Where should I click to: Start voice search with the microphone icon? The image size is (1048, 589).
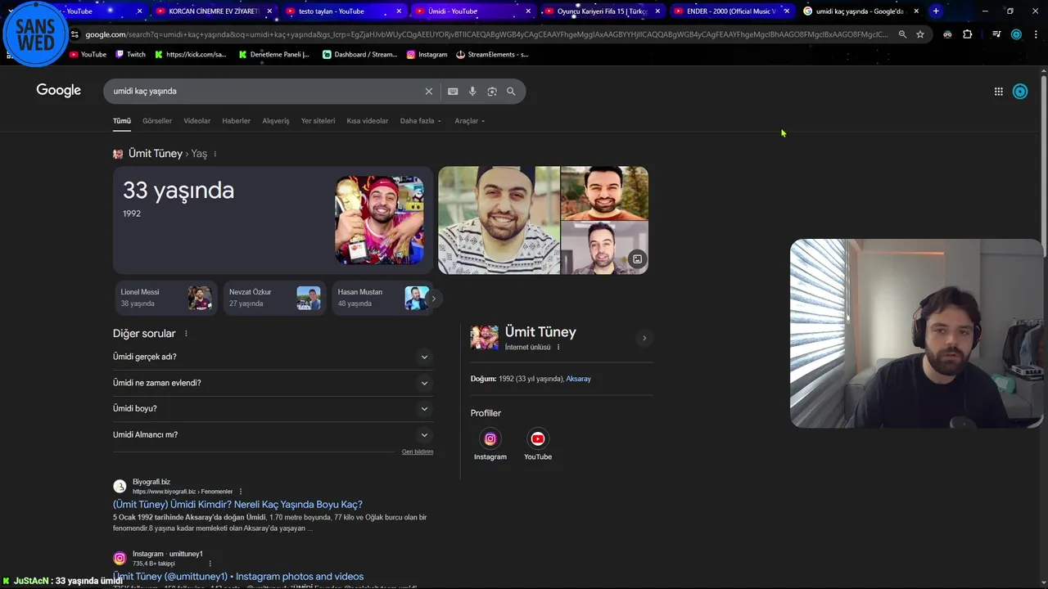point(472,92)
